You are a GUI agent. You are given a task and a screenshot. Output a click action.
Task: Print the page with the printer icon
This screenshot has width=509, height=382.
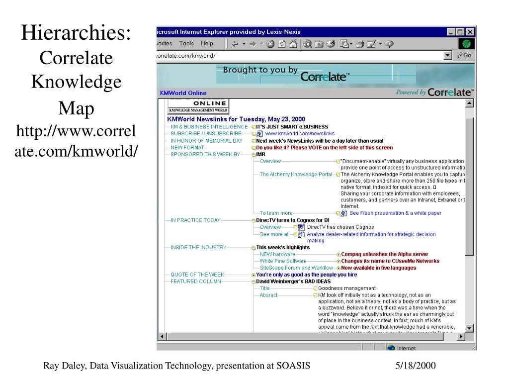(x=360, y=44)
